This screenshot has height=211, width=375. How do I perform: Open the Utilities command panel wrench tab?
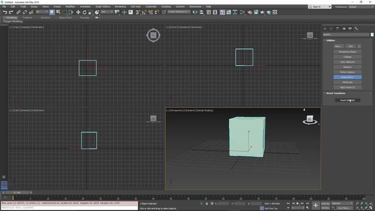(356, 29)
